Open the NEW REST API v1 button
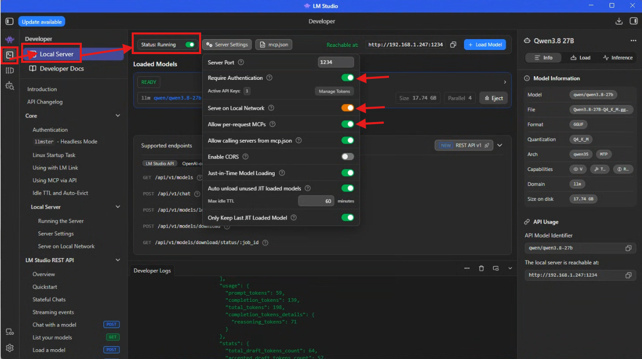Viewport: 642px width, 359px height. (x=465, y=145)
